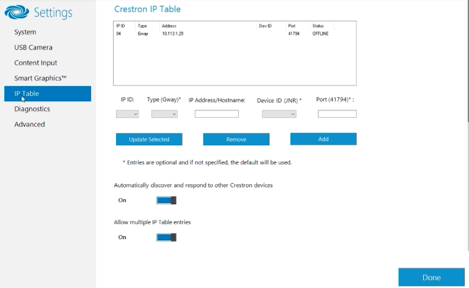The image size is (469, 288).
Task: Open Smart Graphics settings
Action: [40, 78]
